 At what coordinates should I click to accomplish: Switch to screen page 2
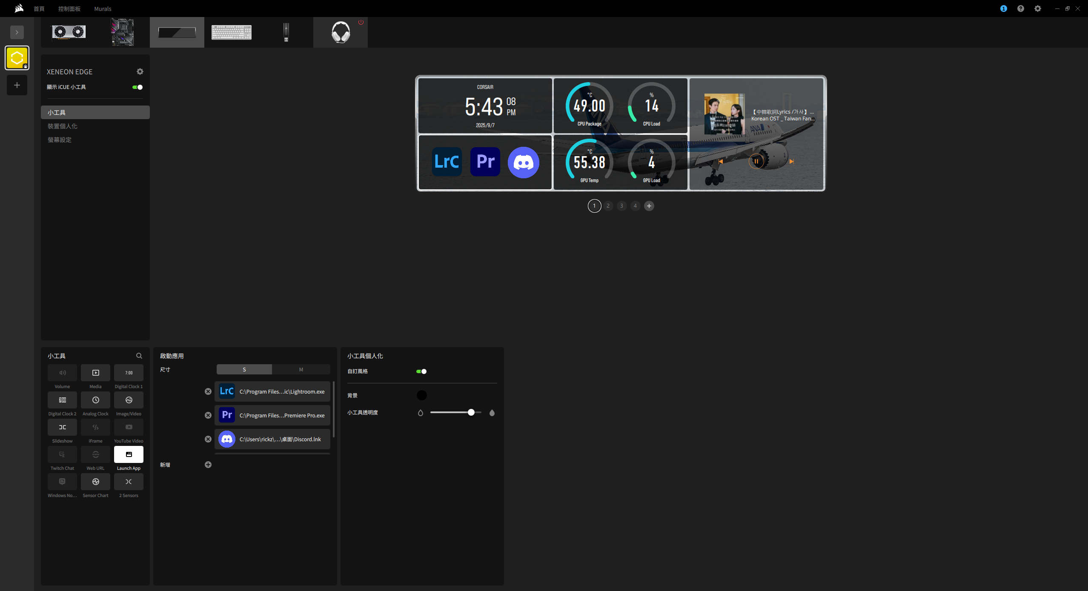(608, 206)
